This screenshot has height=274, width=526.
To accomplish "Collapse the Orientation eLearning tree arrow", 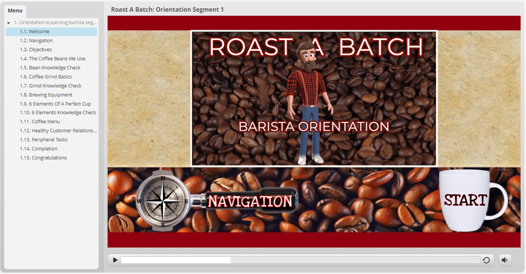I will 9,23.
